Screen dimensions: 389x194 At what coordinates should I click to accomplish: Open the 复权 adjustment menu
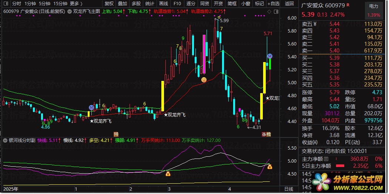click(x=109, y=3)
